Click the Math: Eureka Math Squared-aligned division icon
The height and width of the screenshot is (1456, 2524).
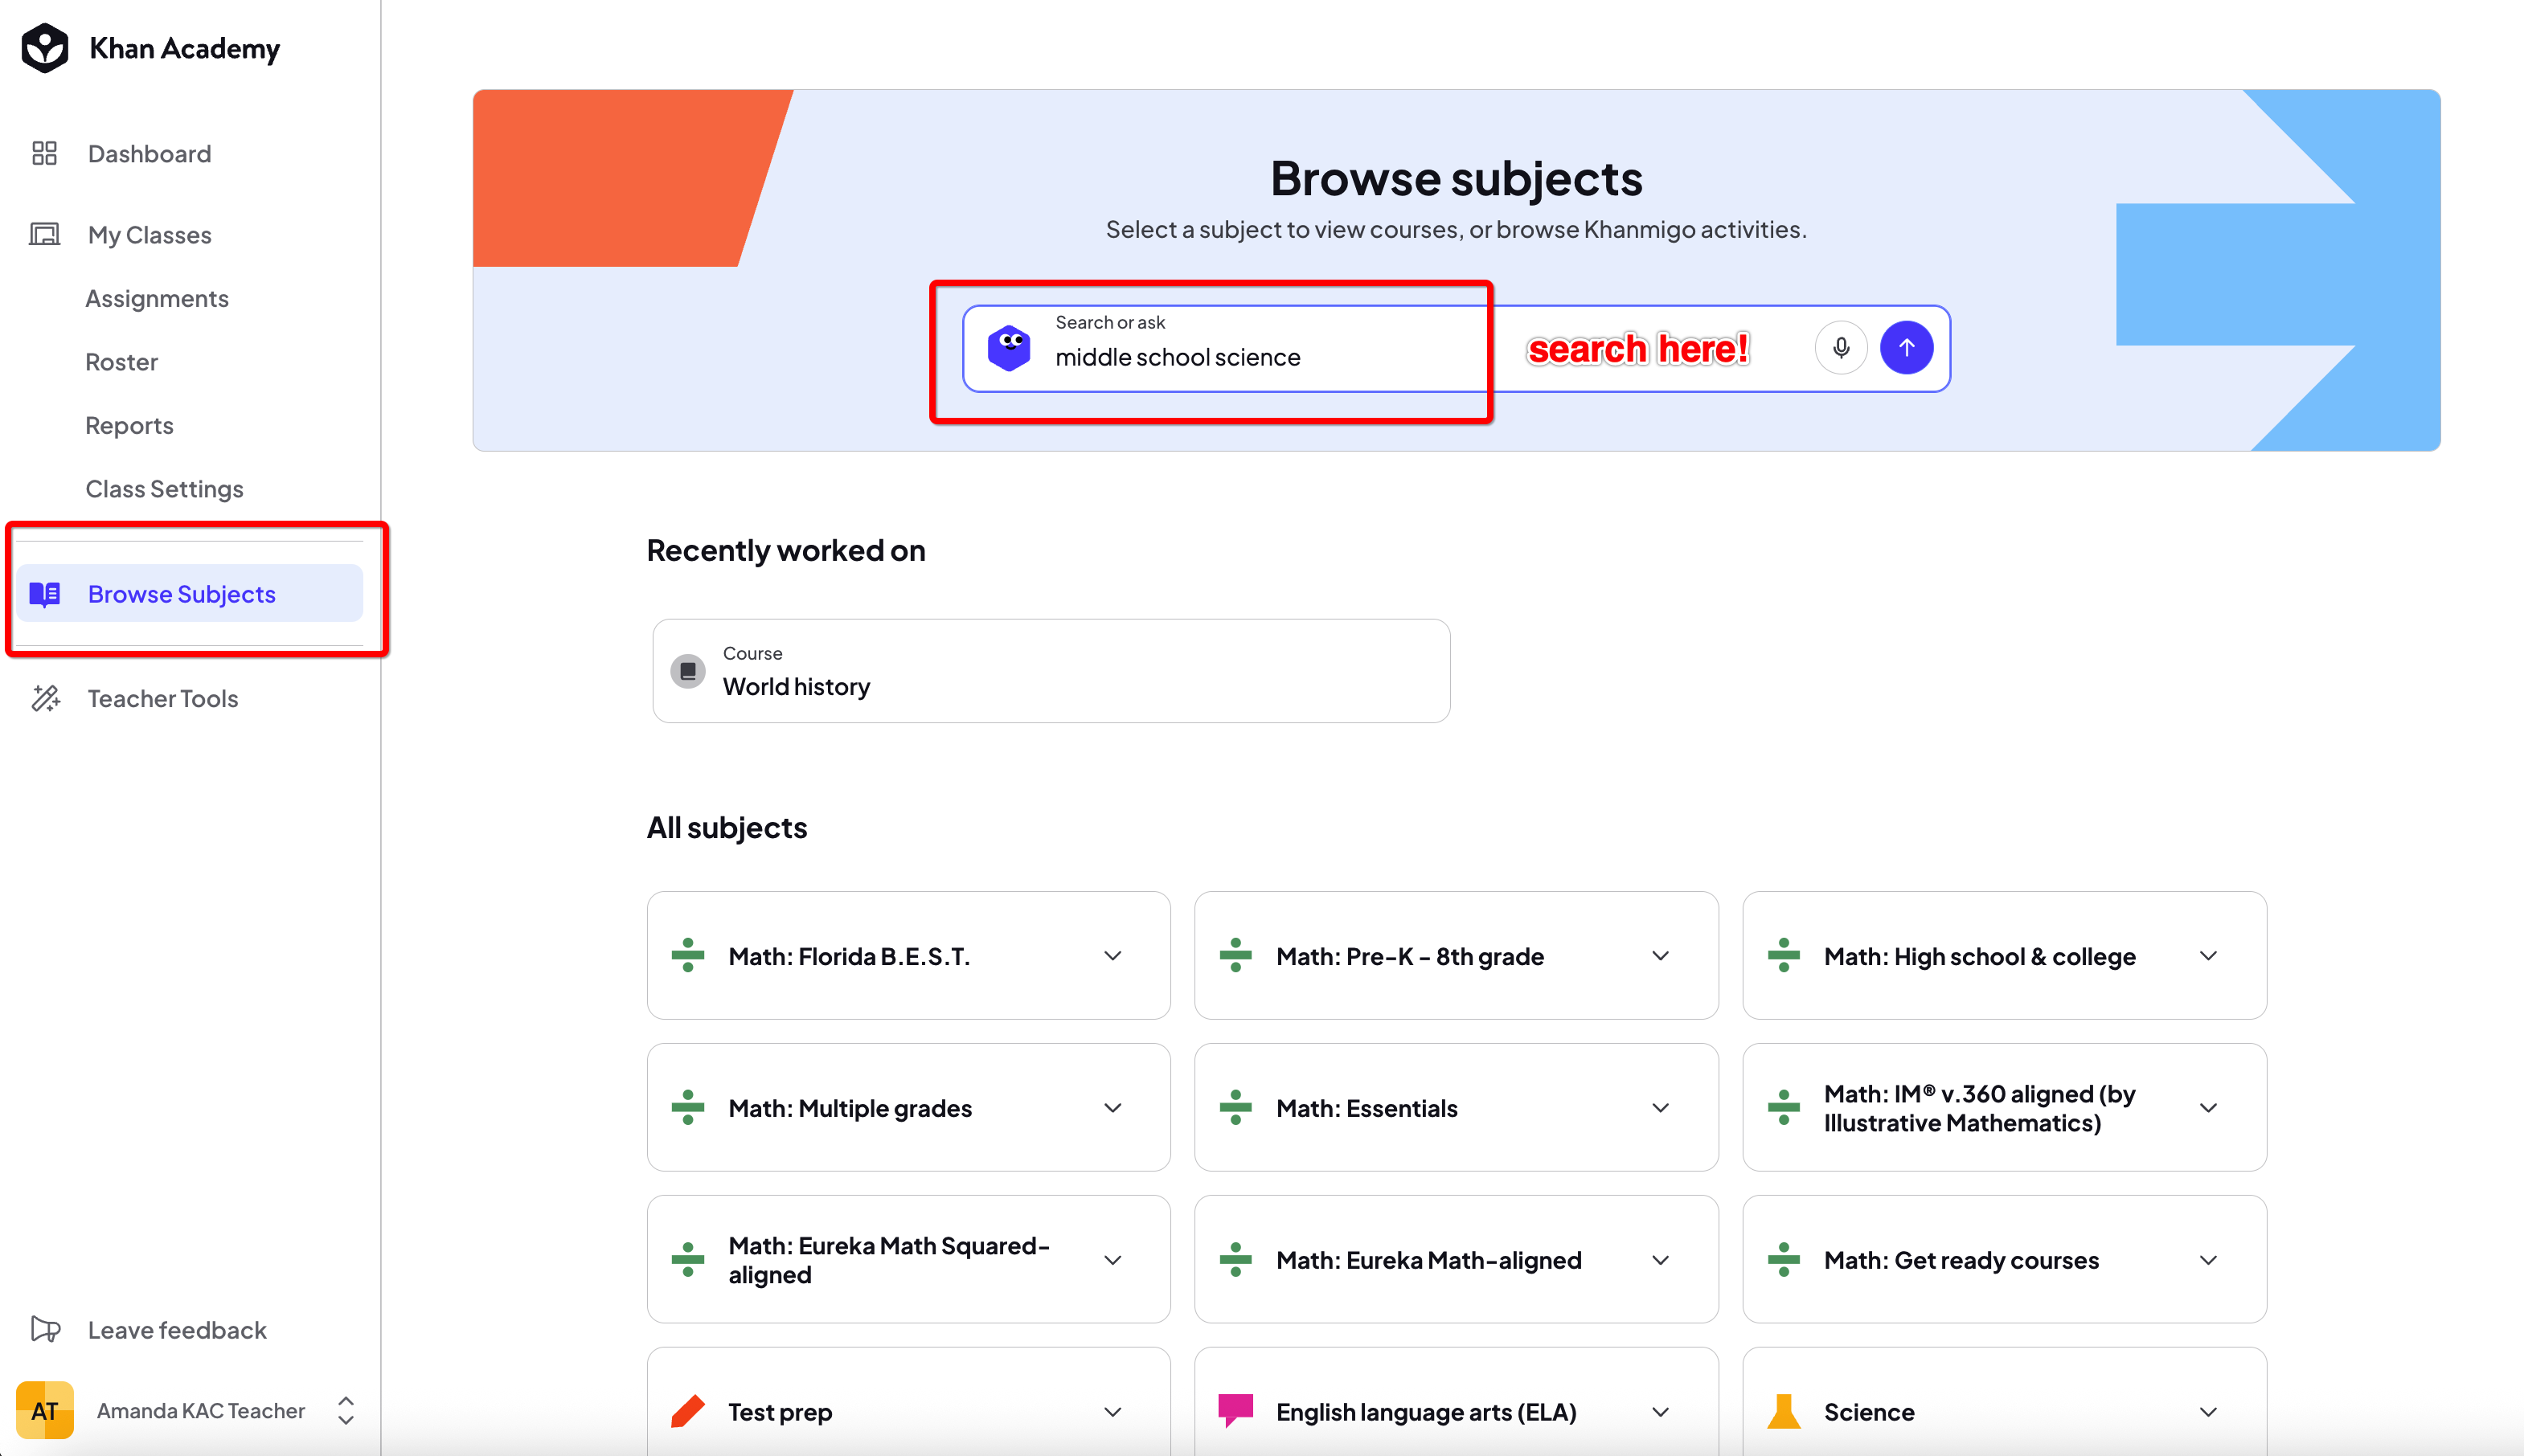[688, 1260]
